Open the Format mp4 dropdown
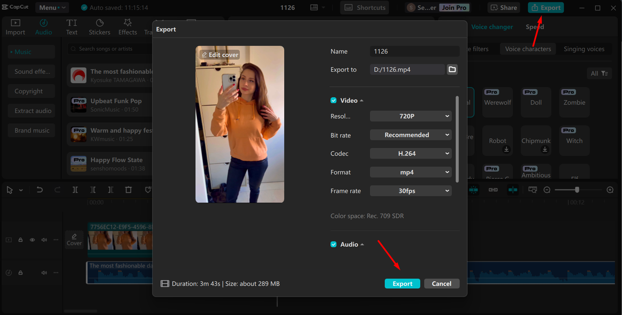The image size is (622, 315). tap(411, 172)
